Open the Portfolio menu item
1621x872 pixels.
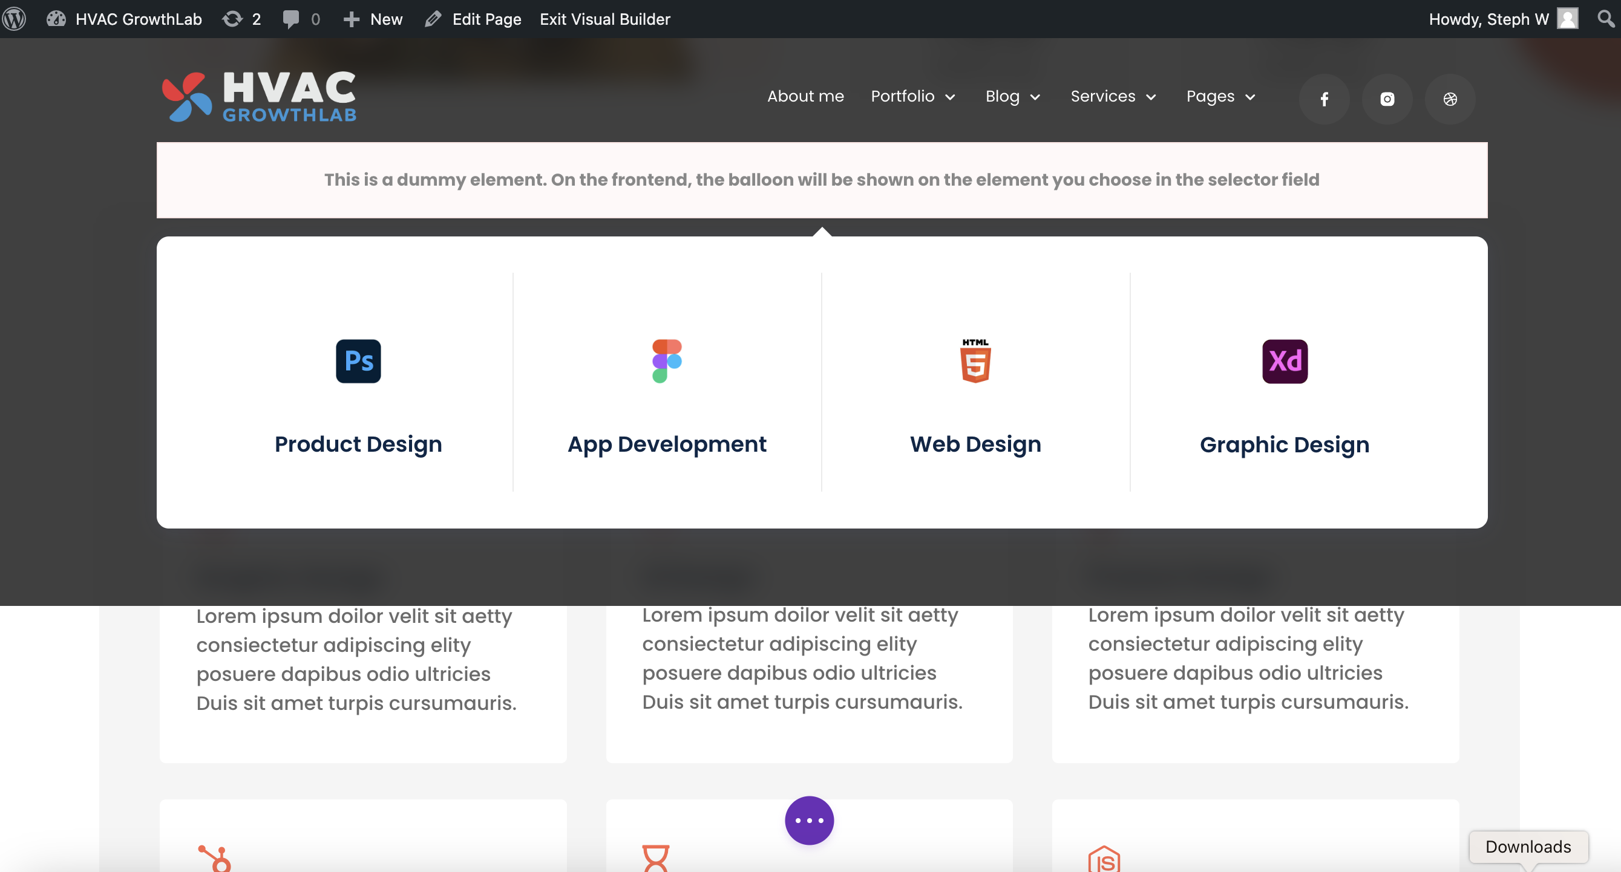click(x=902, y=96)
